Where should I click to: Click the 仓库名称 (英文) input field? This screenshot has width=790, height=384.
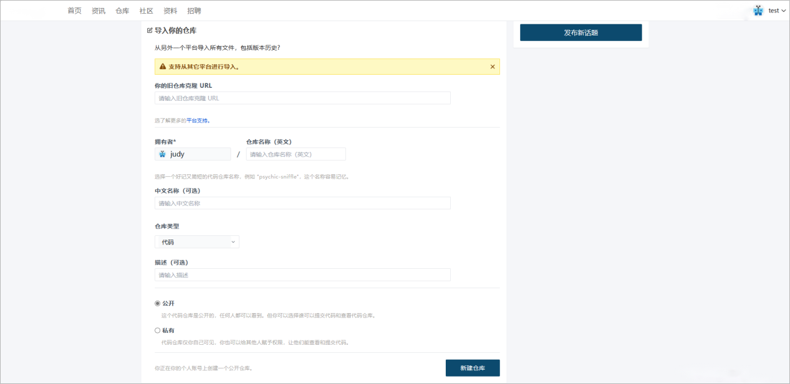click(x=296, y=154)
